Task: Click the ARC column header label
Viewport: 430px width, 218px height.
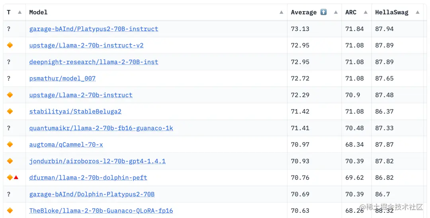Action: [351, 12]
